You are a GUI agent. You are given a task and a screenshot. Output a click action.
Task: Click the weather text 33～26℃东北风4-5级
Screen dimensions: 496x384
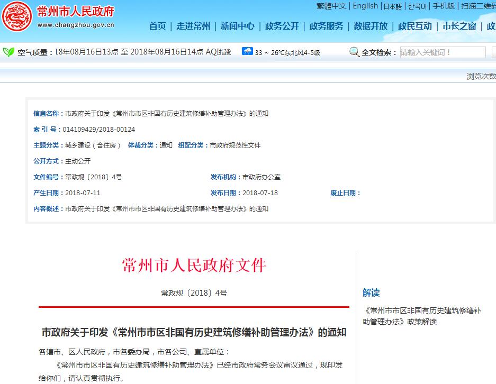(x=287, y=52)
